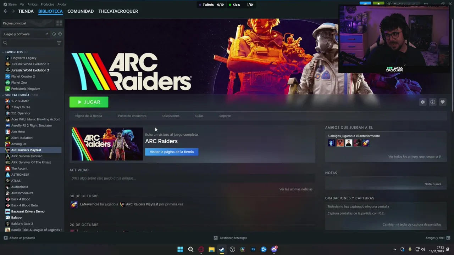Go to the TIENDA section

[x=26, y=11]
